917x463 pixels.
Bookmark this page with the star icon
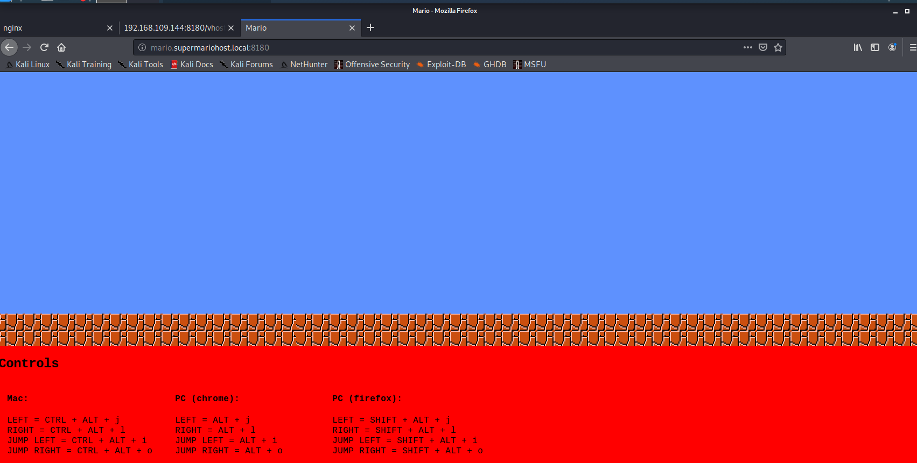[x=778, y=47]
